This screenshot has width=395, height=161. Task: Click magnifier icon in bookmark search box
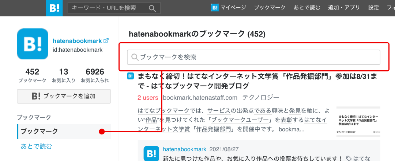coord(135,58)
